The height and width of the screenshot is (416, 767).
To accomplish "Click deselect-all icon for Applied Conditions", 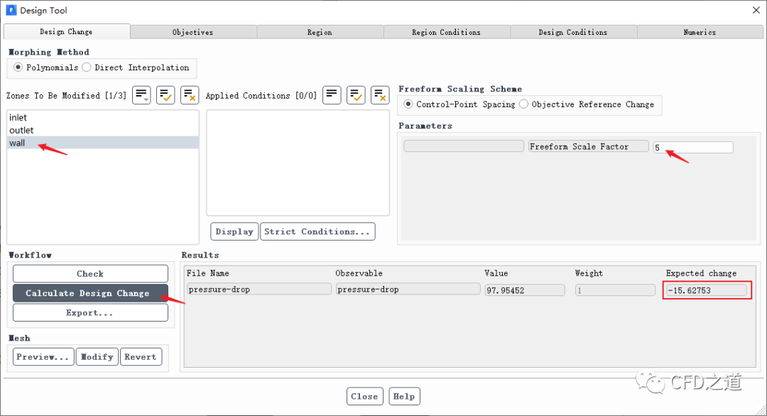I will tap(380, 95).
